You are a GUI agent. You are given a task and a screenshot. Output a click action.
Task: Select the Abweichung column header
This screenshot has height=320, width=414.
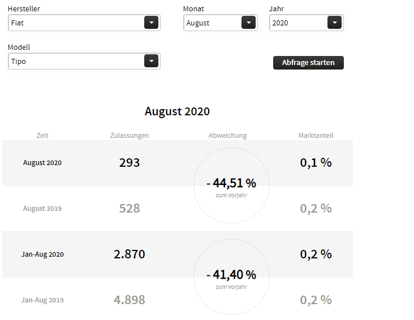tap(227, 136)
